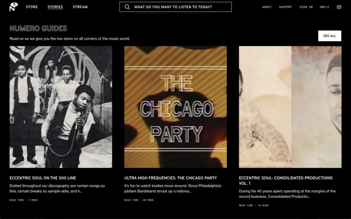351x219 pixels.
Task: Open the GBP|£ currency selector
Action: (325, 7)
